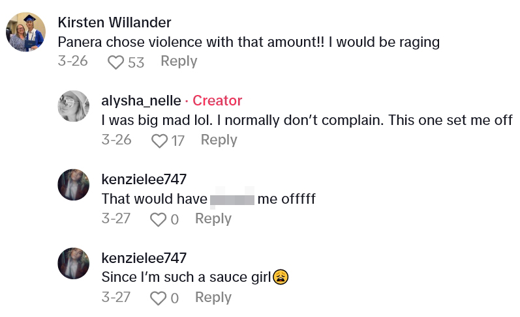
Task: Like kenzielee747's 'set me offfff' comment
Action: click(159, 219)
